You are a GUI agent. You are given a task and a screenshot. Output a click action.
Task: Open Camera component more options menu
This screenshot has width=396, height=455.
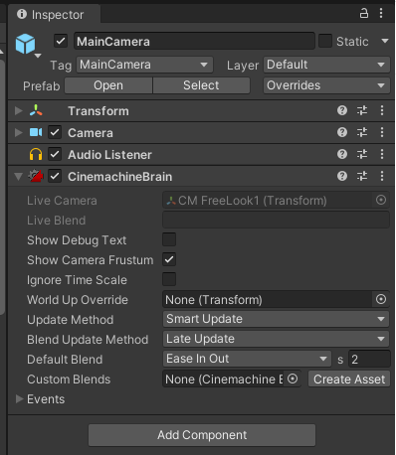[382, 132]
